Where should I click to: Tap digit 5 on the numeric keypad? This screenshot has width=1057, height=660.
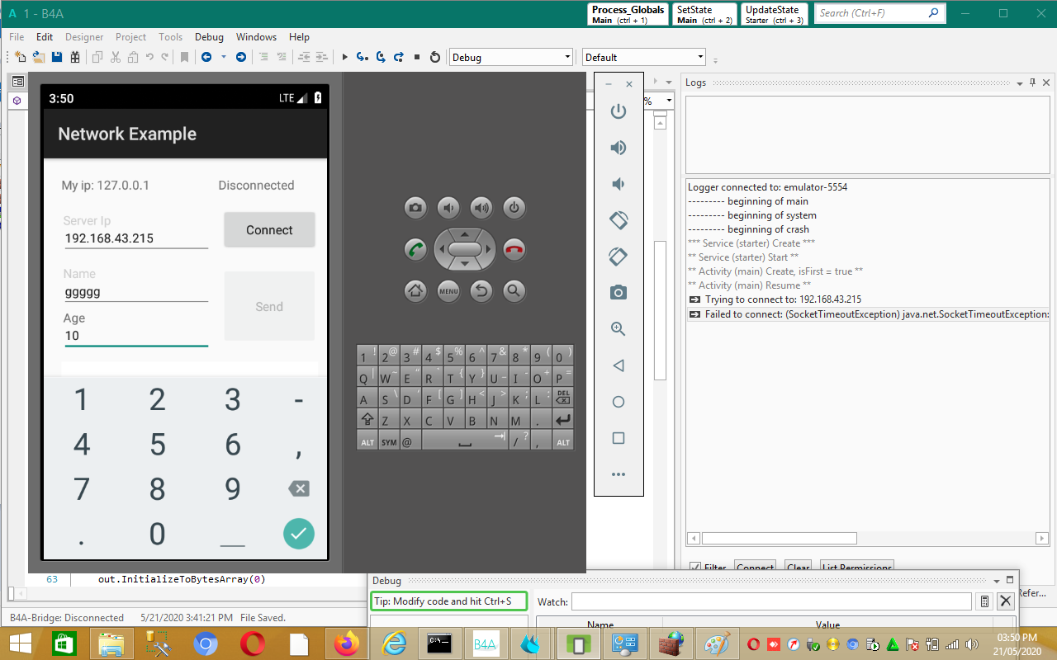(157, 445)
